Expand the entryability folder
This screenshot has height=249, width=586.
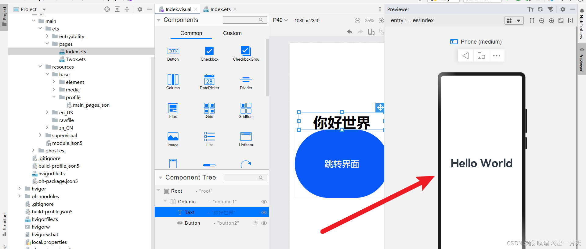pos(47,36)
